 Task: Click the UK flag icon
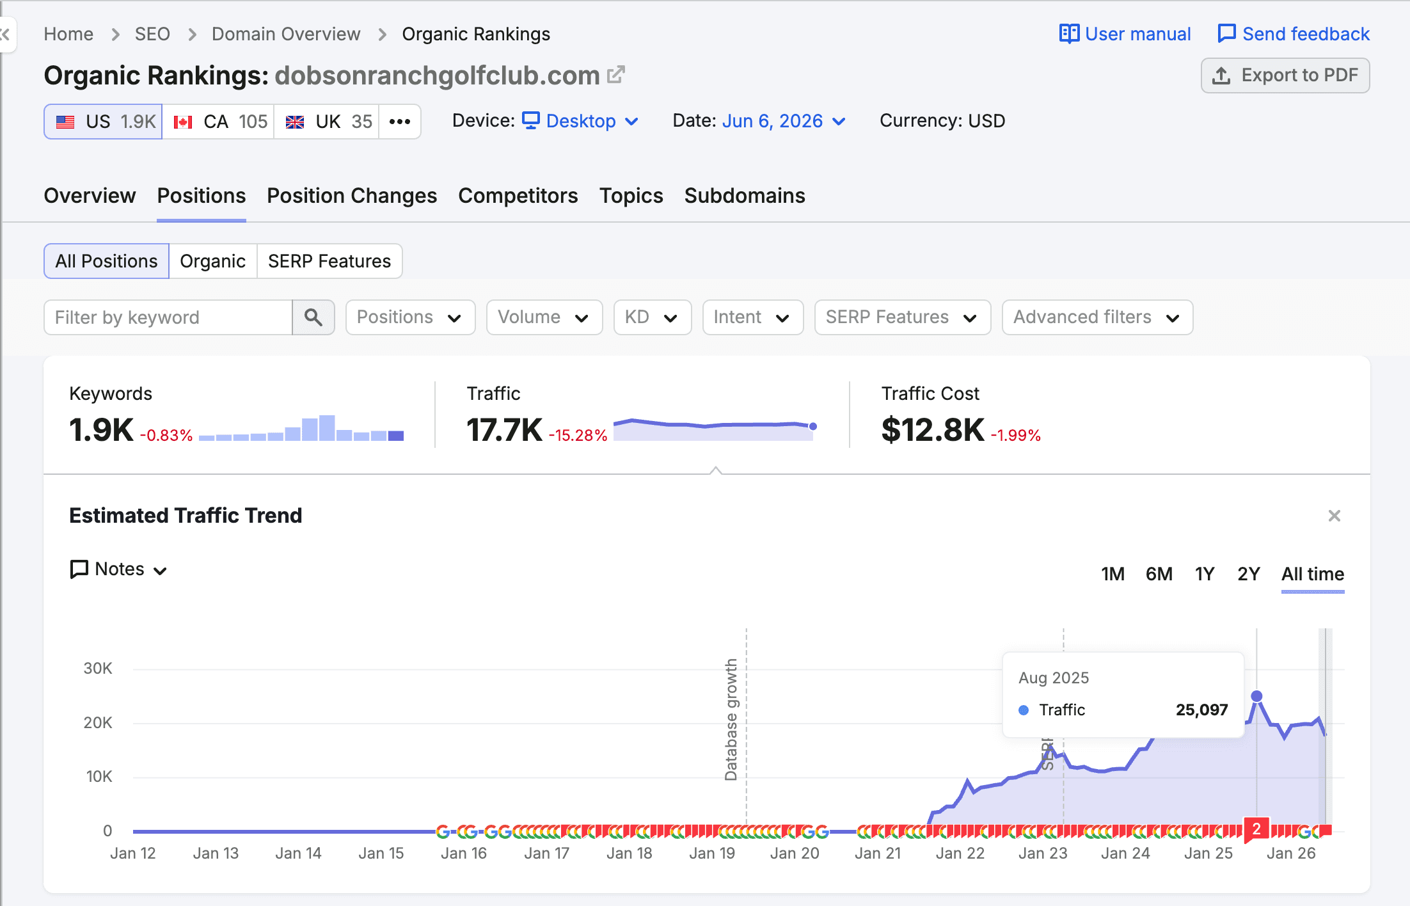(x=295, y=122)
